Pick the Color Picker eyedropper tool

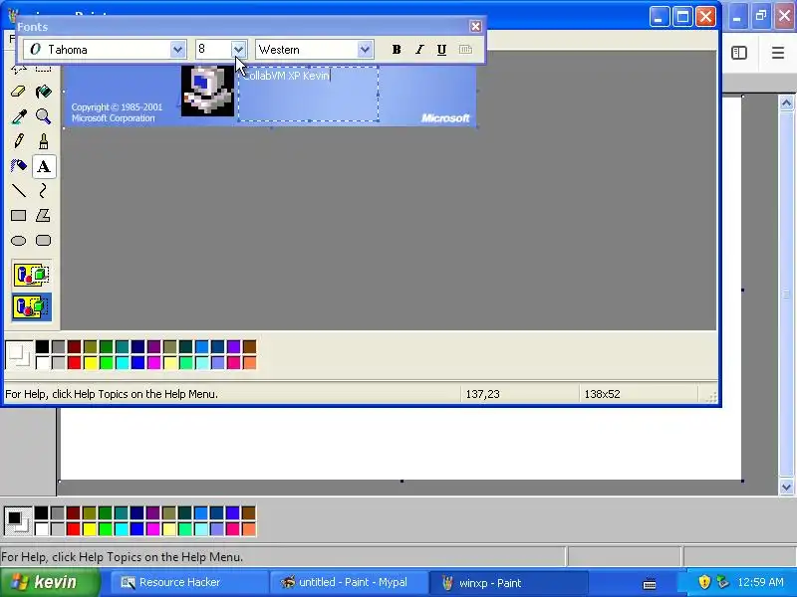(18, 116)
